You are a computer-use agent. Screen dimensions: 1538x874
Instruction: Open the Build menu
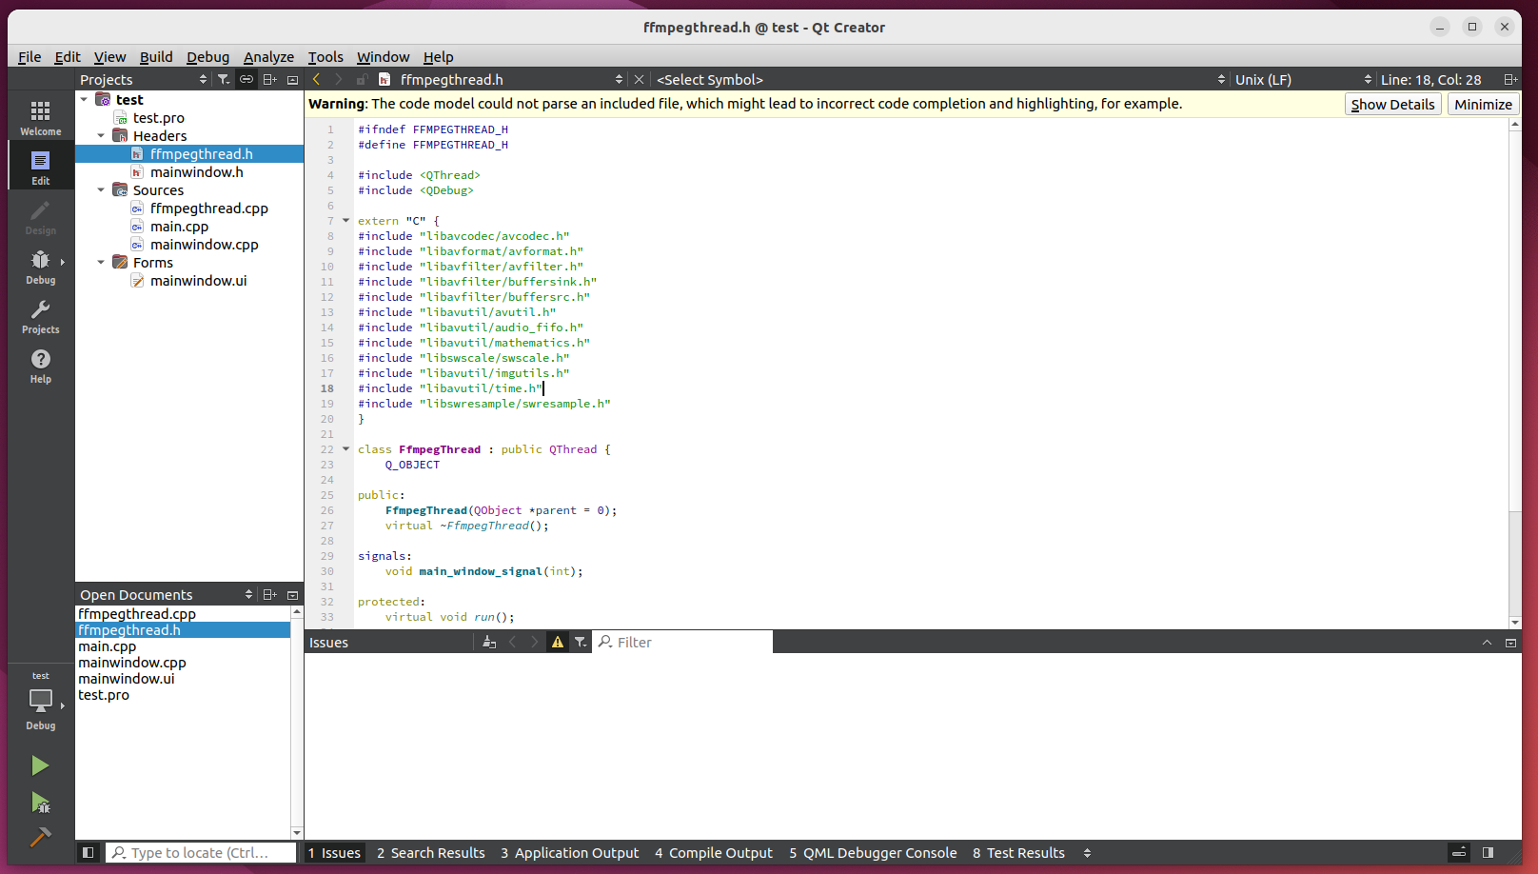(156, 57)
